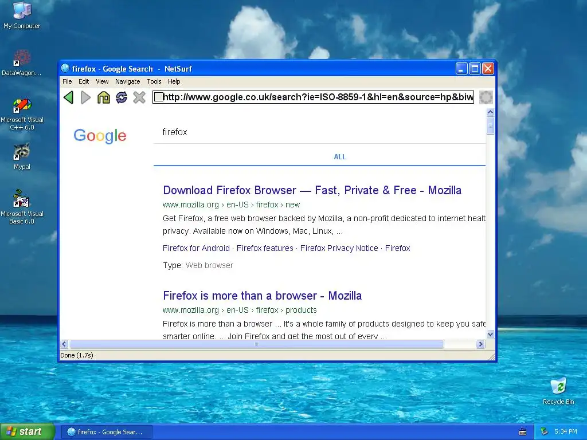Image resolution: width=587 pixels, height=440 pixels.
Task: Stop loading with the X icon
Action: 139,97
